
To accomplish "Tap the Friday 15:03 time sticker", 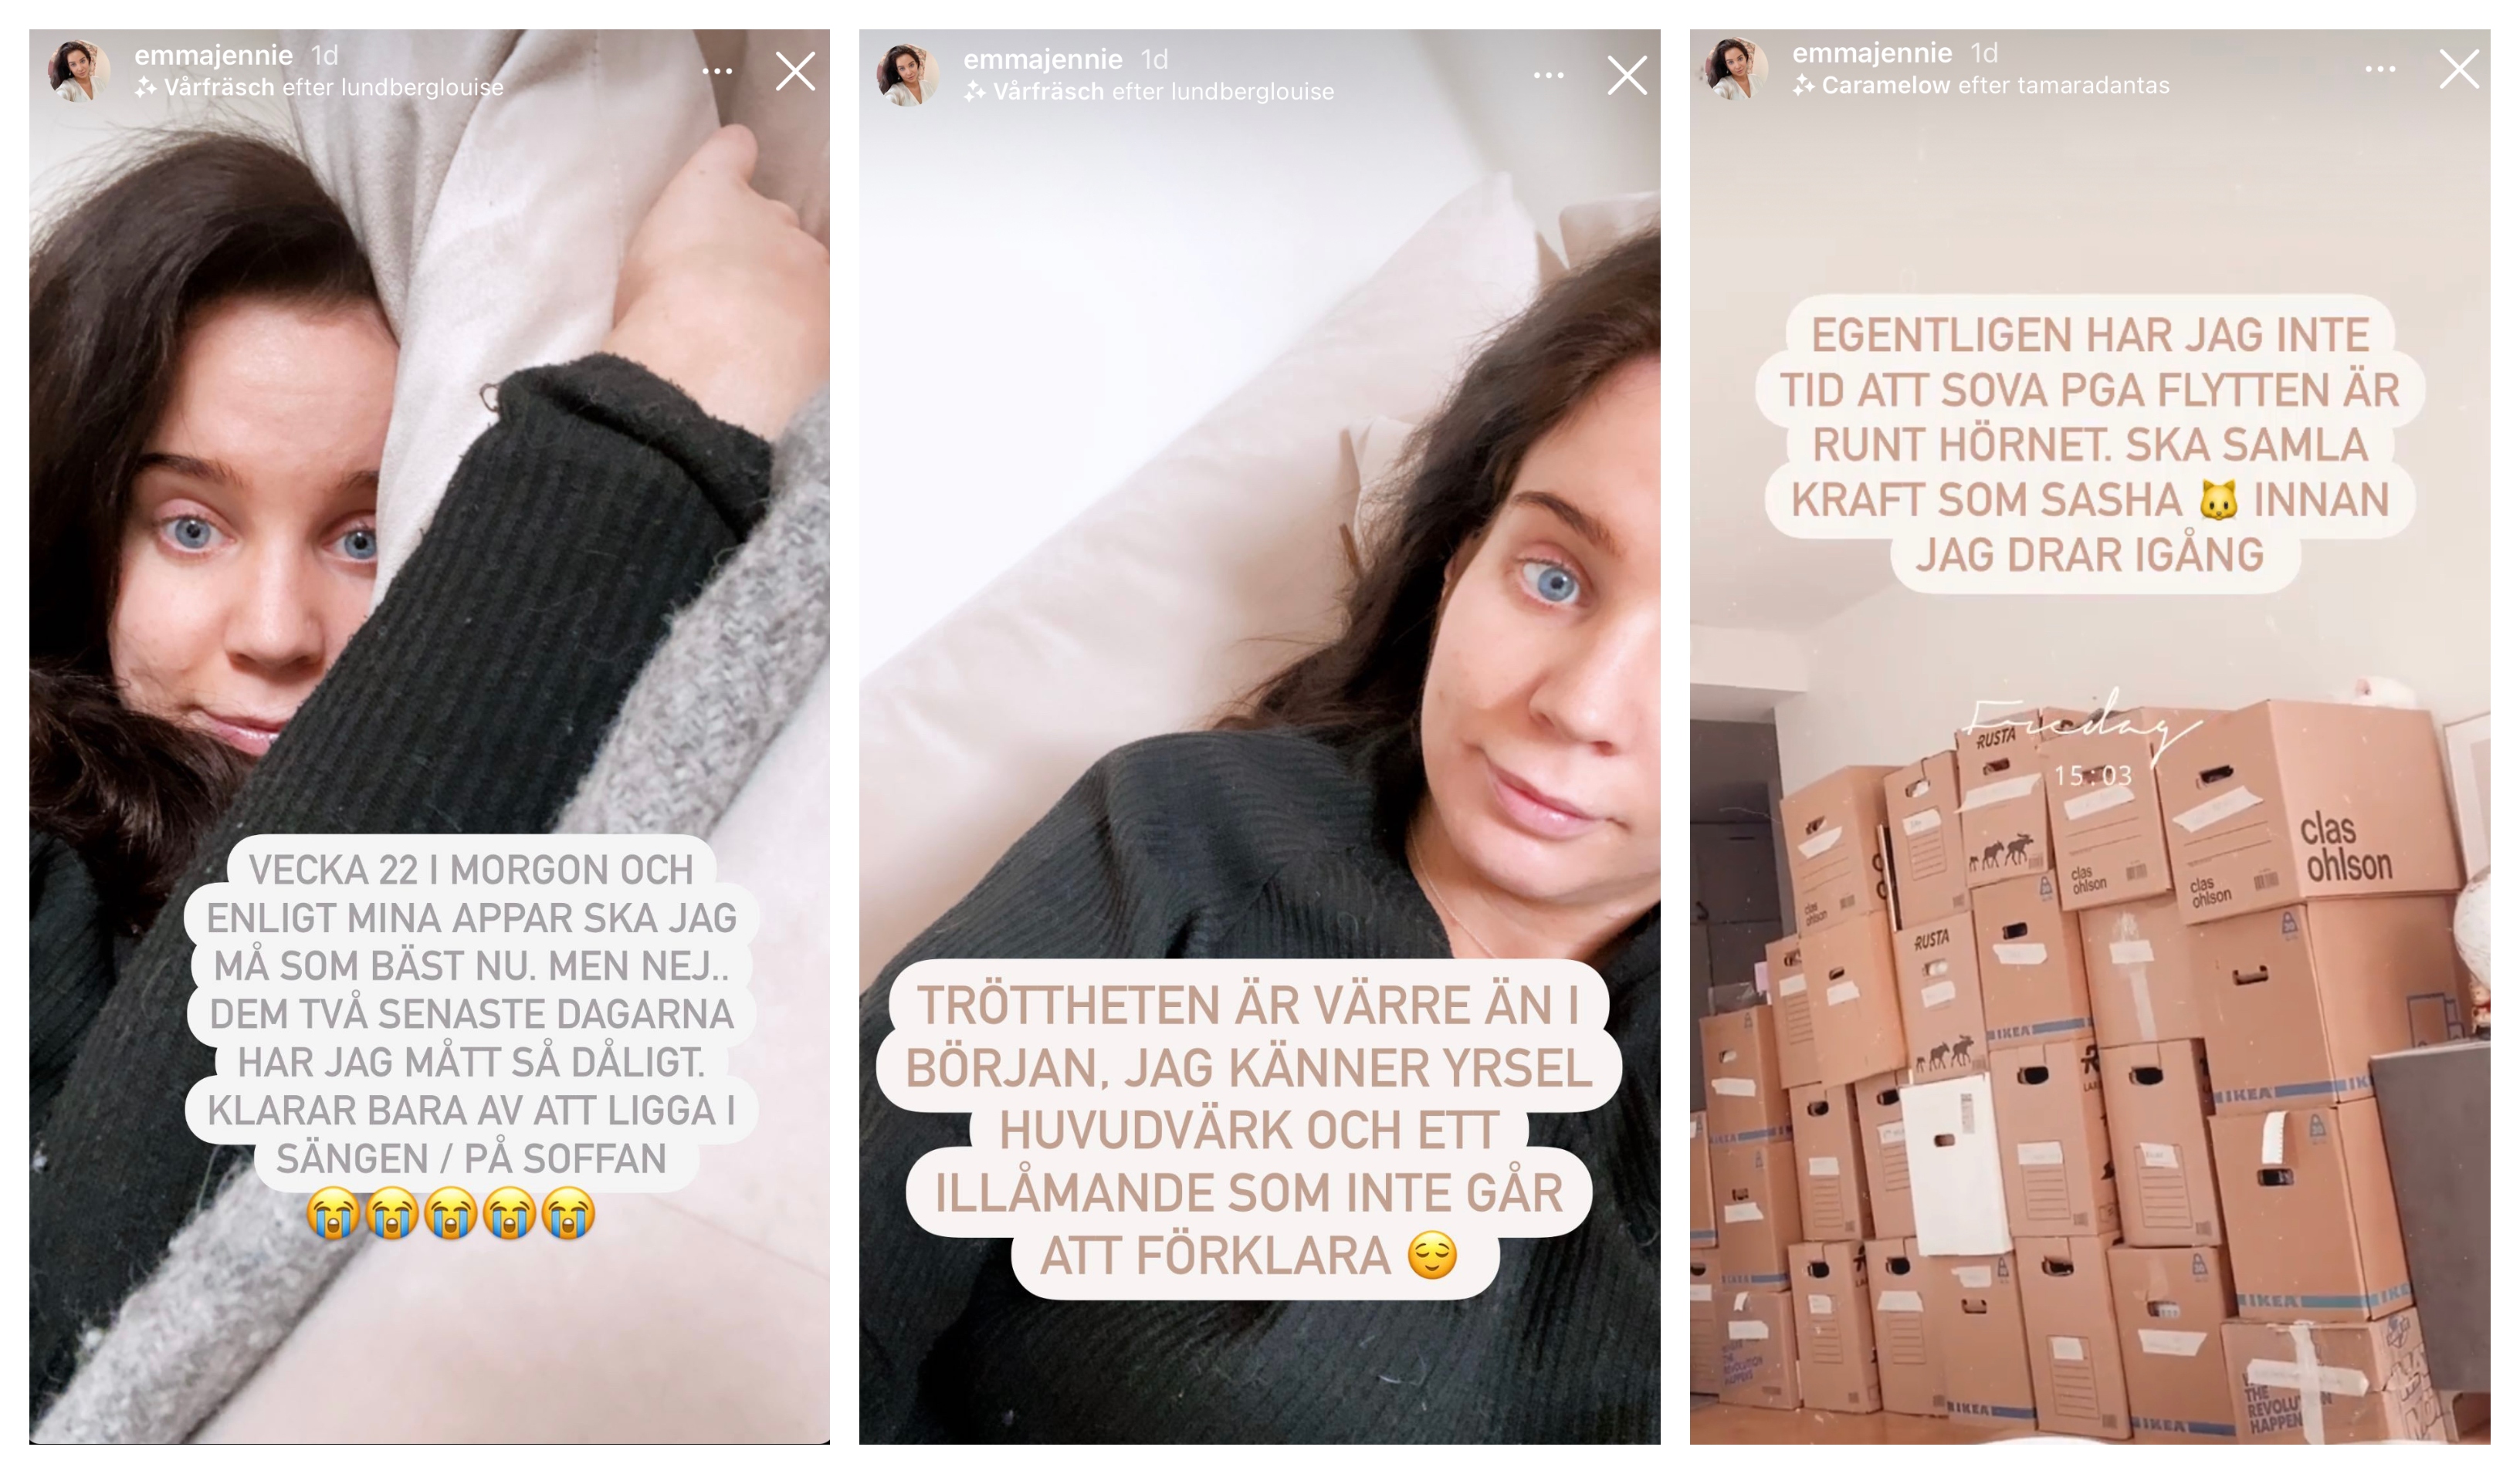I will tap(2085, 739).
